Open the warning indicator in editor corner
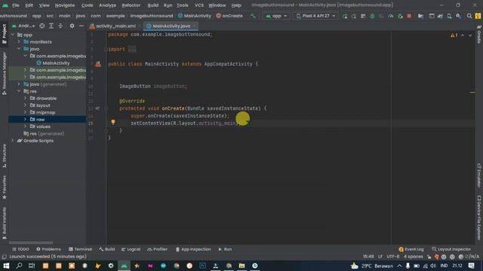This screenshot has width=483, height=271. (x=454, y=35)
